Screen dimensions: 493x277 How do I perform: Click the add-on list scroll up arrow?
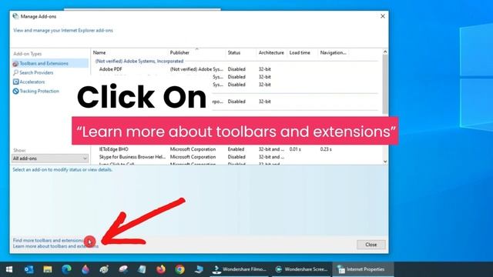[385, 52]
